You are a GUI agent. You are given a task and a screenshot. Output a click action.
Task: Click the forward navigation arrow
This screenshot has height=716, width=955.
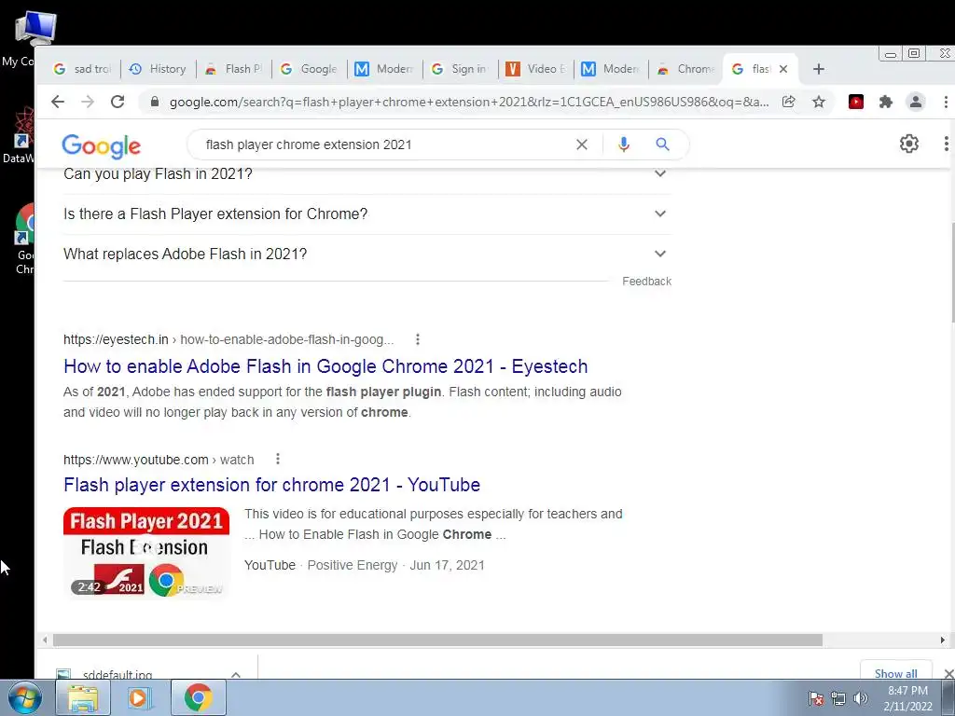[x=88, y=102]
